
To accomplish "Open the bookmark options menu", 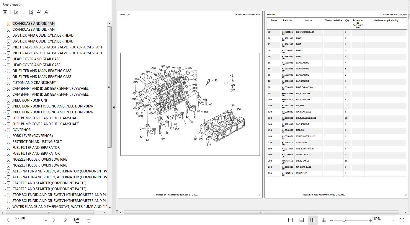I will click(x=5, y=12).
